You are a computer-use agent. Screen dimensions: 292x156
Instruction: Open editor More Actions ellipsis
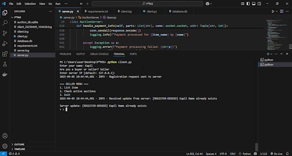click(x=287, y=12)
